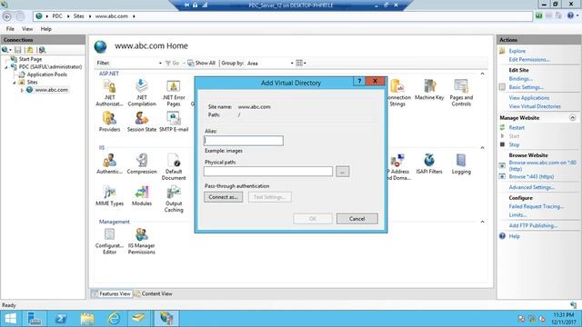Open Server Manager from taskbar
The width and height of the screenshot is (582, 327).
pyautogui.click(x=35, y=319)
